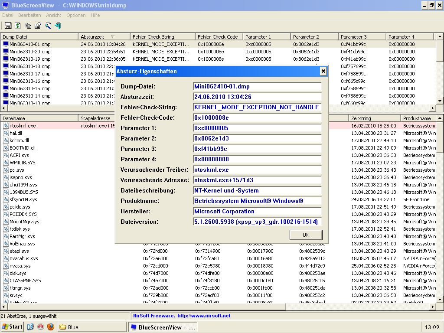Open the Ansicht menu
The width and height of the screenshot is (444, 333).
(x=53, y=15)
